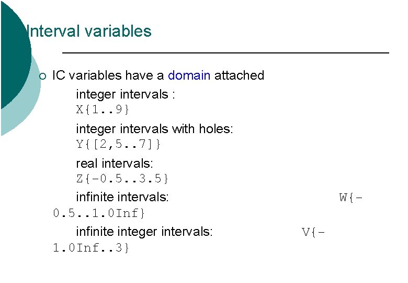
Task: Click the code example Z{-0.5..3.5}
Action: pyautogui.click(x=122, y=179)
